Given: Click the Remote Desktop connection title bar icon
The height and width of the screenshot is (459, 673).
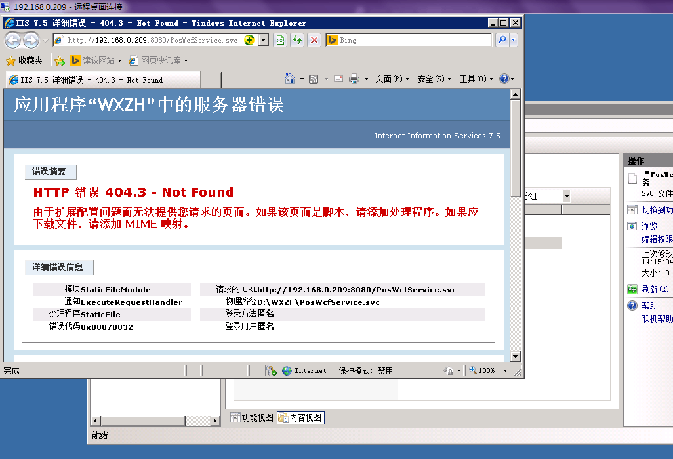Looking at the screenshot, I should point(6,7).
